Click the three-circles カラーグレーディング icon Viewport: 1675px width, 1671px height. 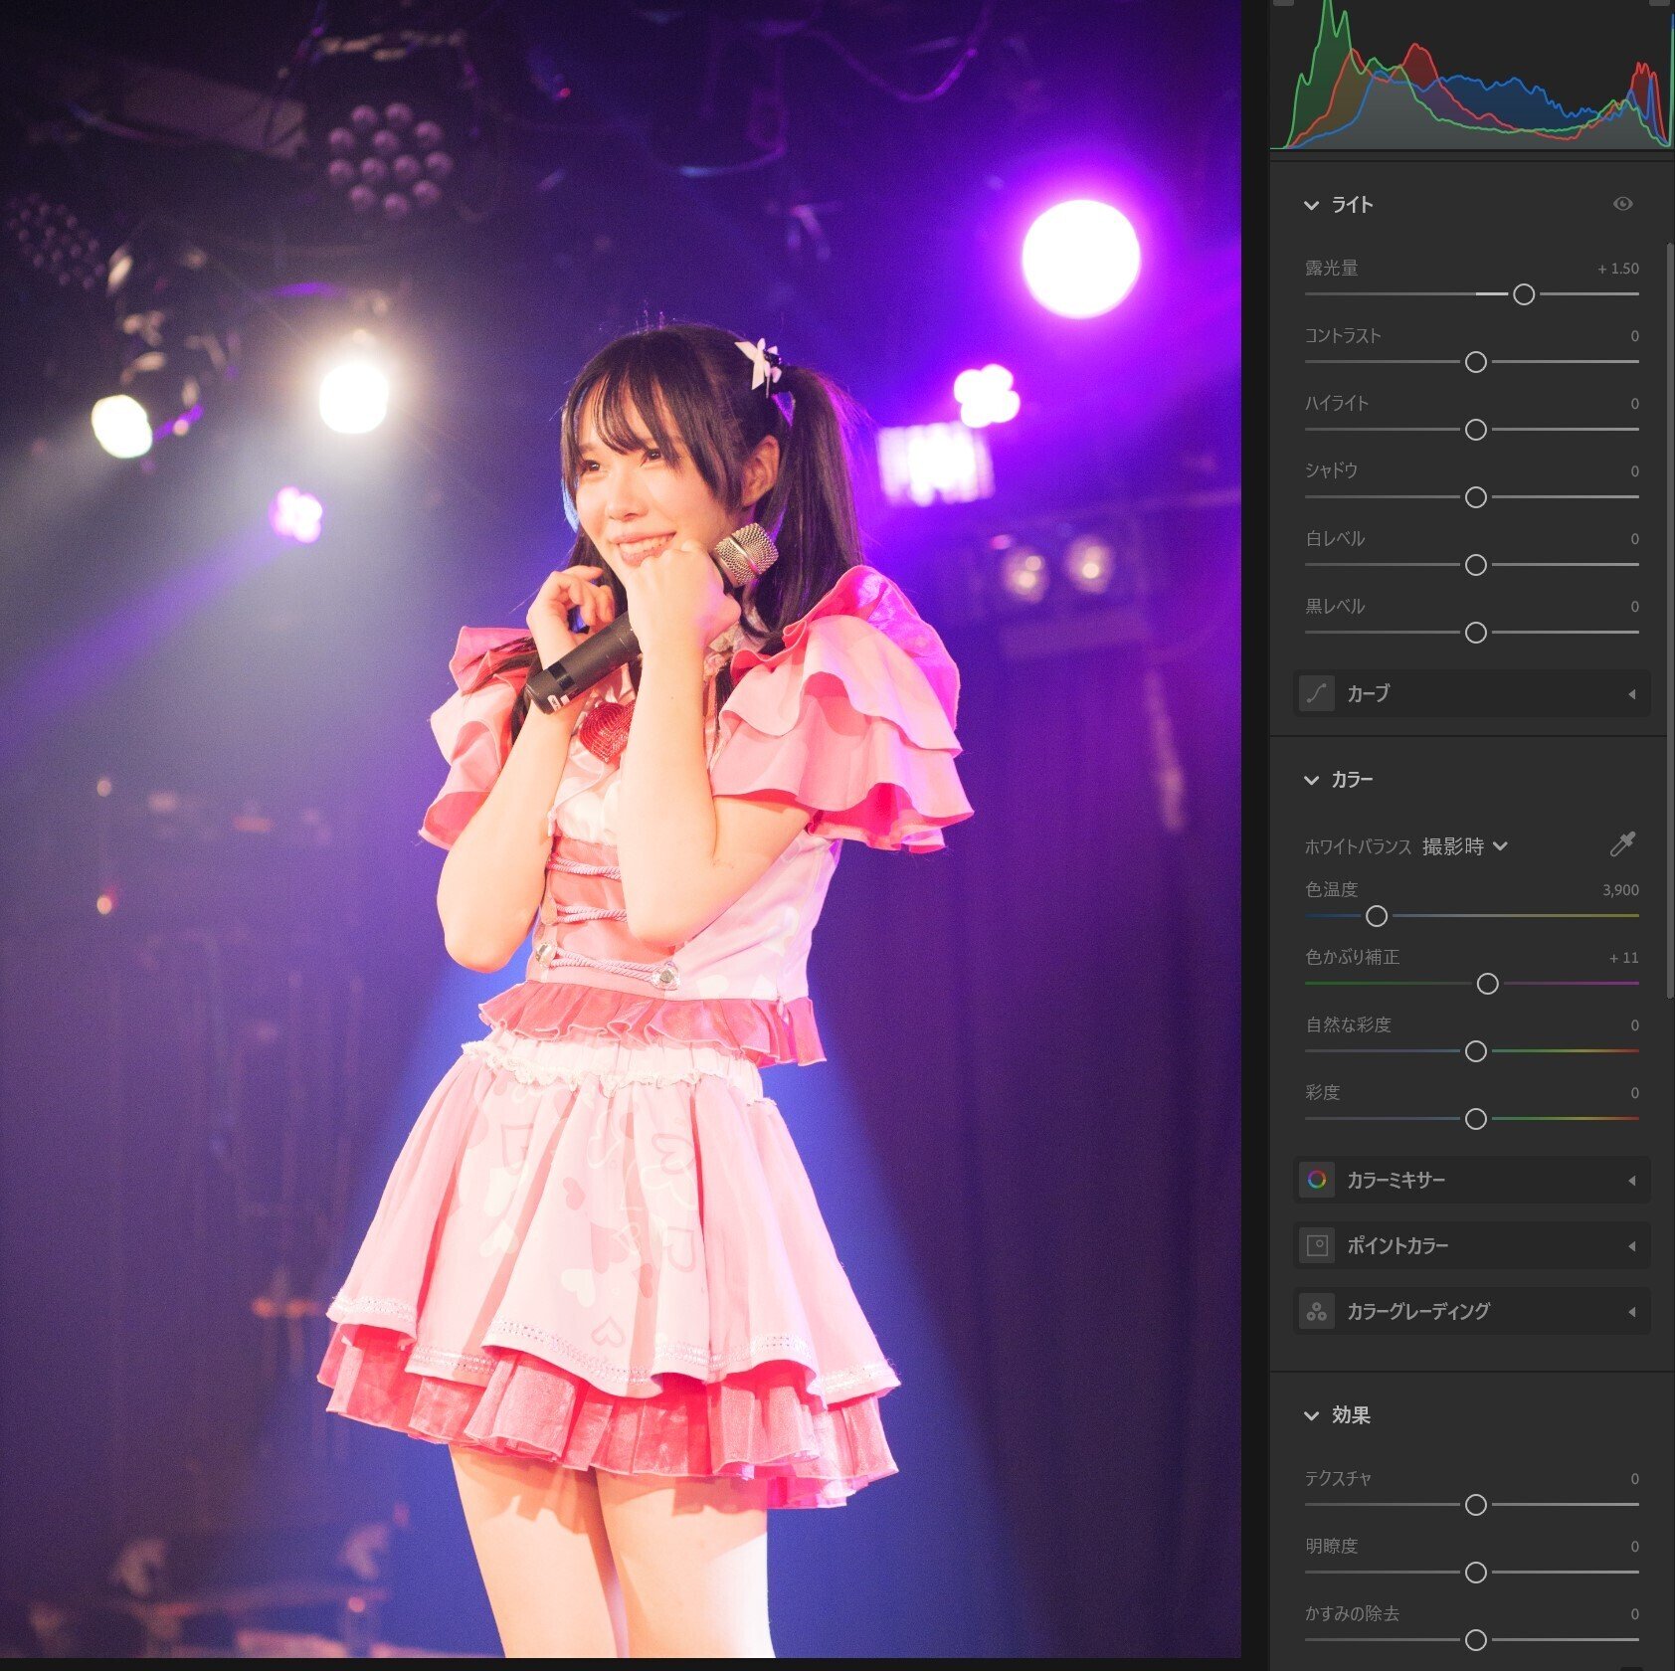[x=1317, y=1311]
